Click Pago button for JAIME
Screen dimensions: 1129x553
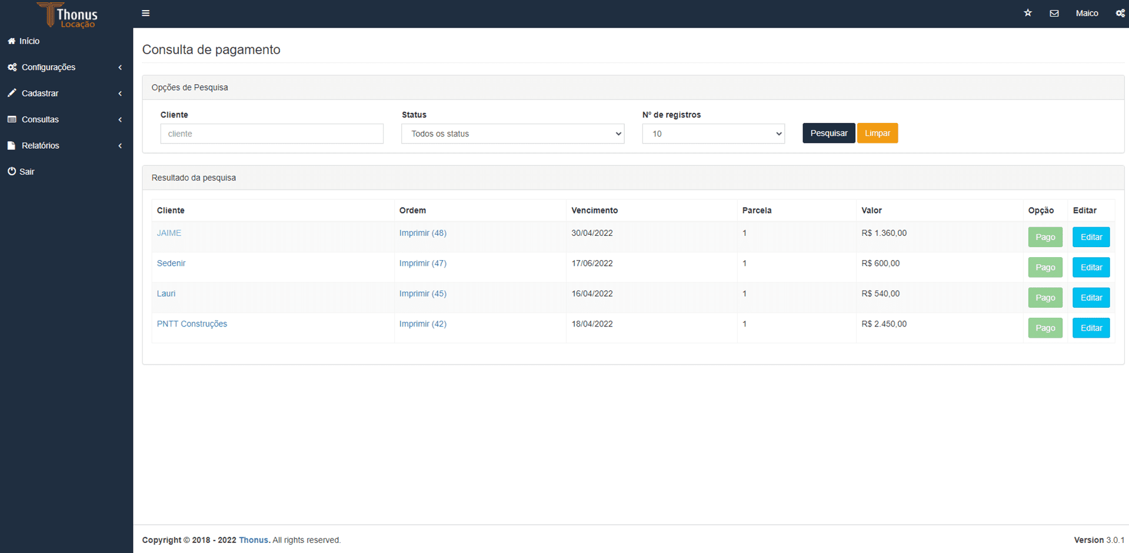tap(1045, 237)
